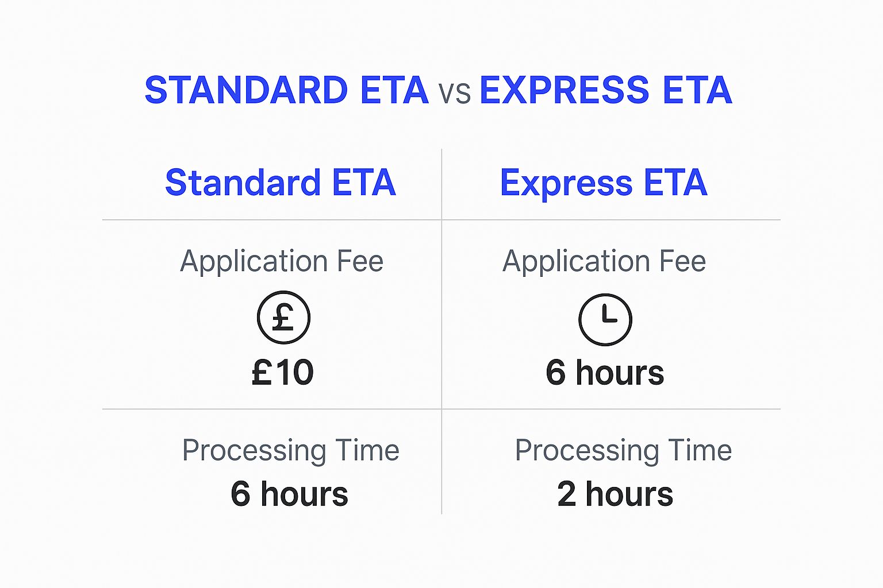Screen dimensions: 883x588
Task: Click '6 hours' below the clock icon
Action: point(605,373)
